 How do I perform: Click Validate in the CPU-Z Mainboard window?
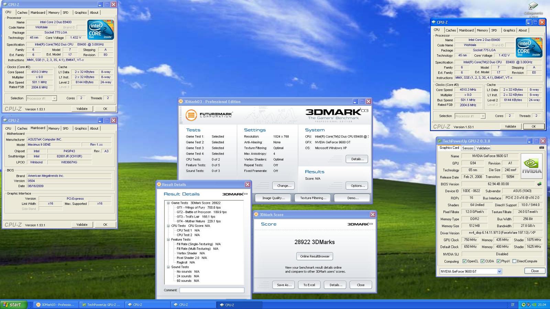pos(82,225)
